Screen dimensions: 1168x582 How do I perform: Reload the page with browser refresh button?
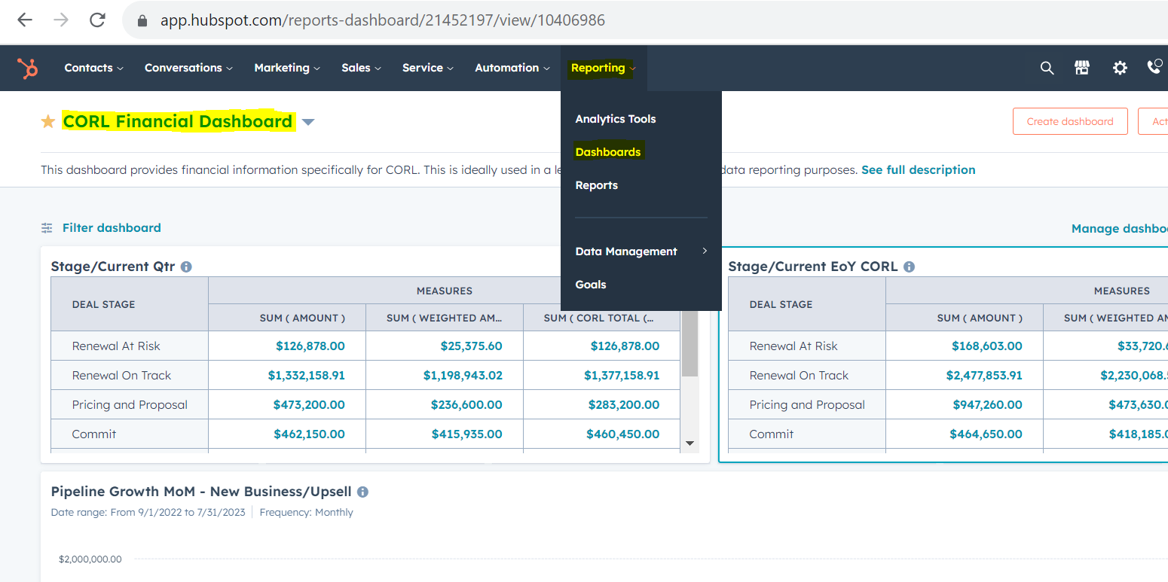[x=97, y=20]
